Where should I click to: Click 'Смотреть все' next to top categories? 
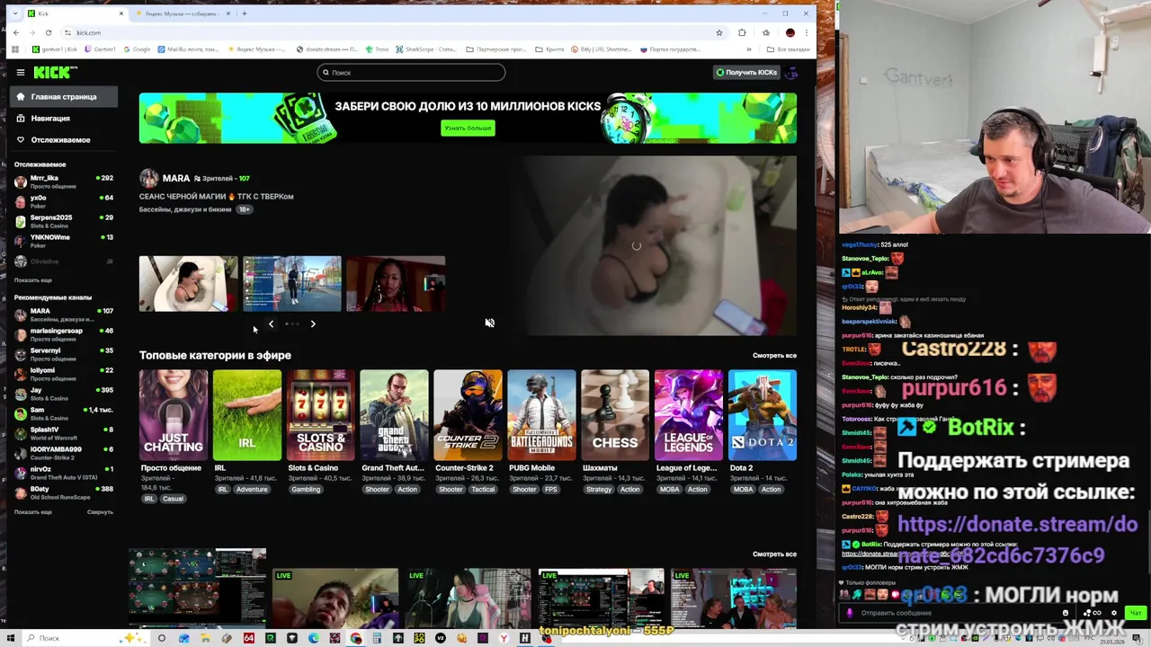click(x=774, y=356)
